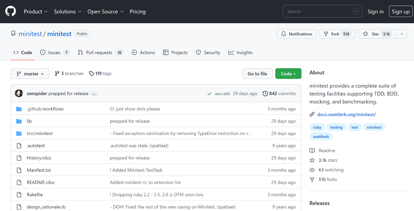Expand the commit message ellipsis
Viewport: 414px width, 211px height.
(x=94, y=94)
